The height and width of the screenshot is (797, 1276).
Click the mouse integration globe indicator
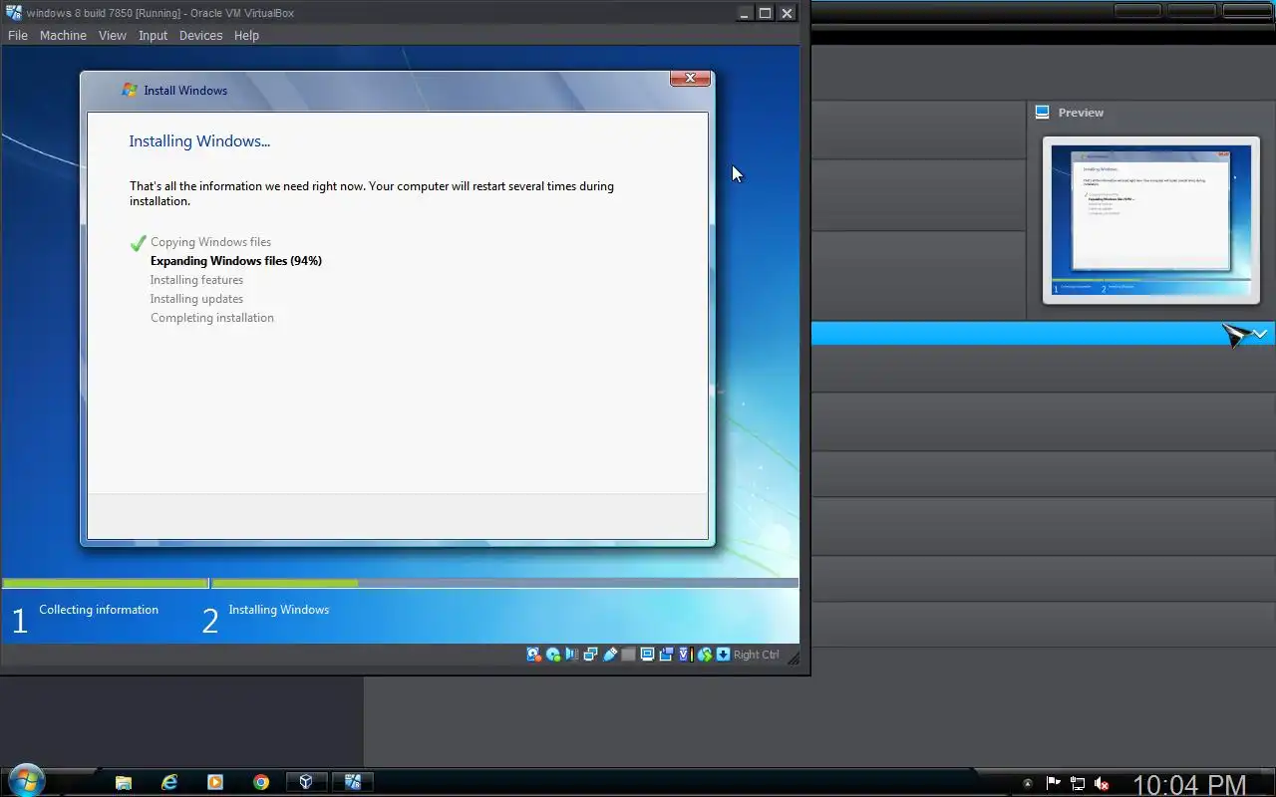705,655
